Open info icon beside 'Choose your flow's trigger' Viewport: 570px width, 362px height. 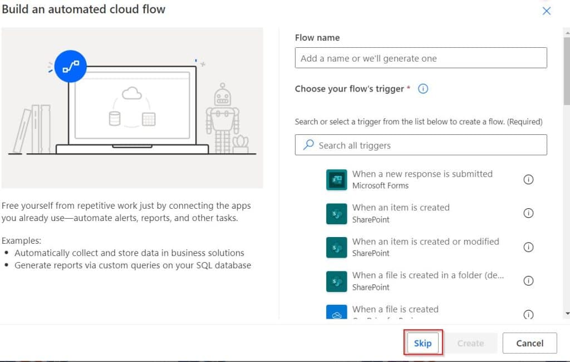(423, 88)
